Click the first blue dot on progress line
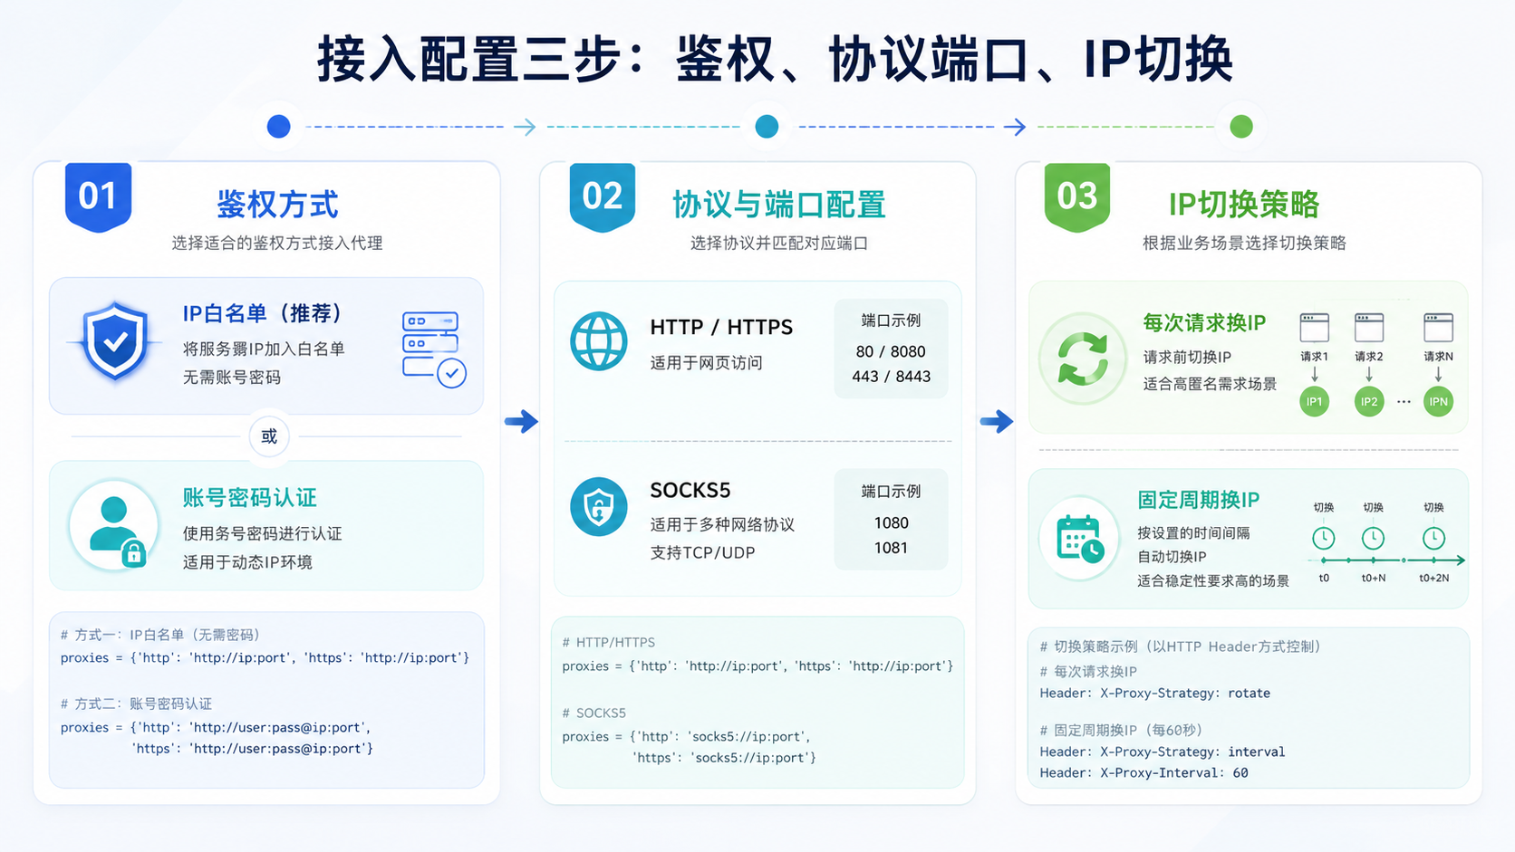The image size is (1515, 852). pos(279,127)
